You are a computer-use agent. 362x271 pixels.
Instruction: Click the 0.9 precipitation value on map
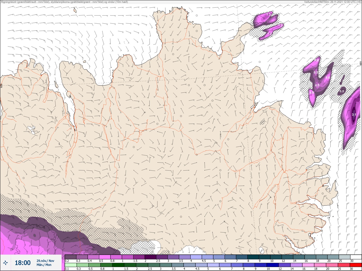pos(312,93)
